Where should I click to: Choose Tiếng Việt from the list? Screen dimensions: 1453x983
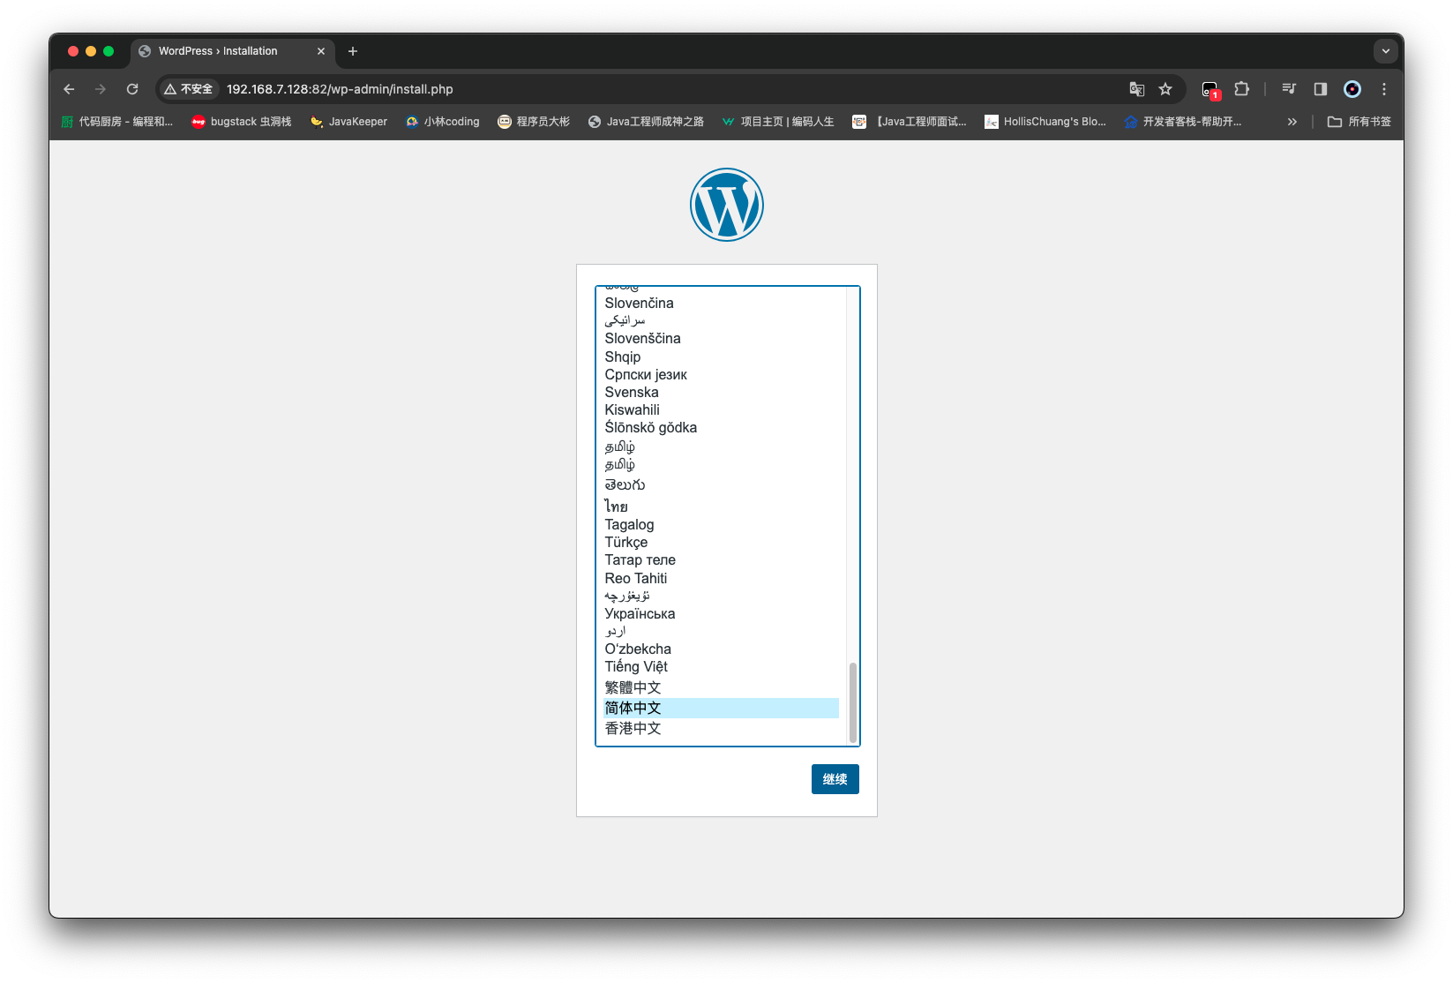pyautogui.click(x=721, y=666)
